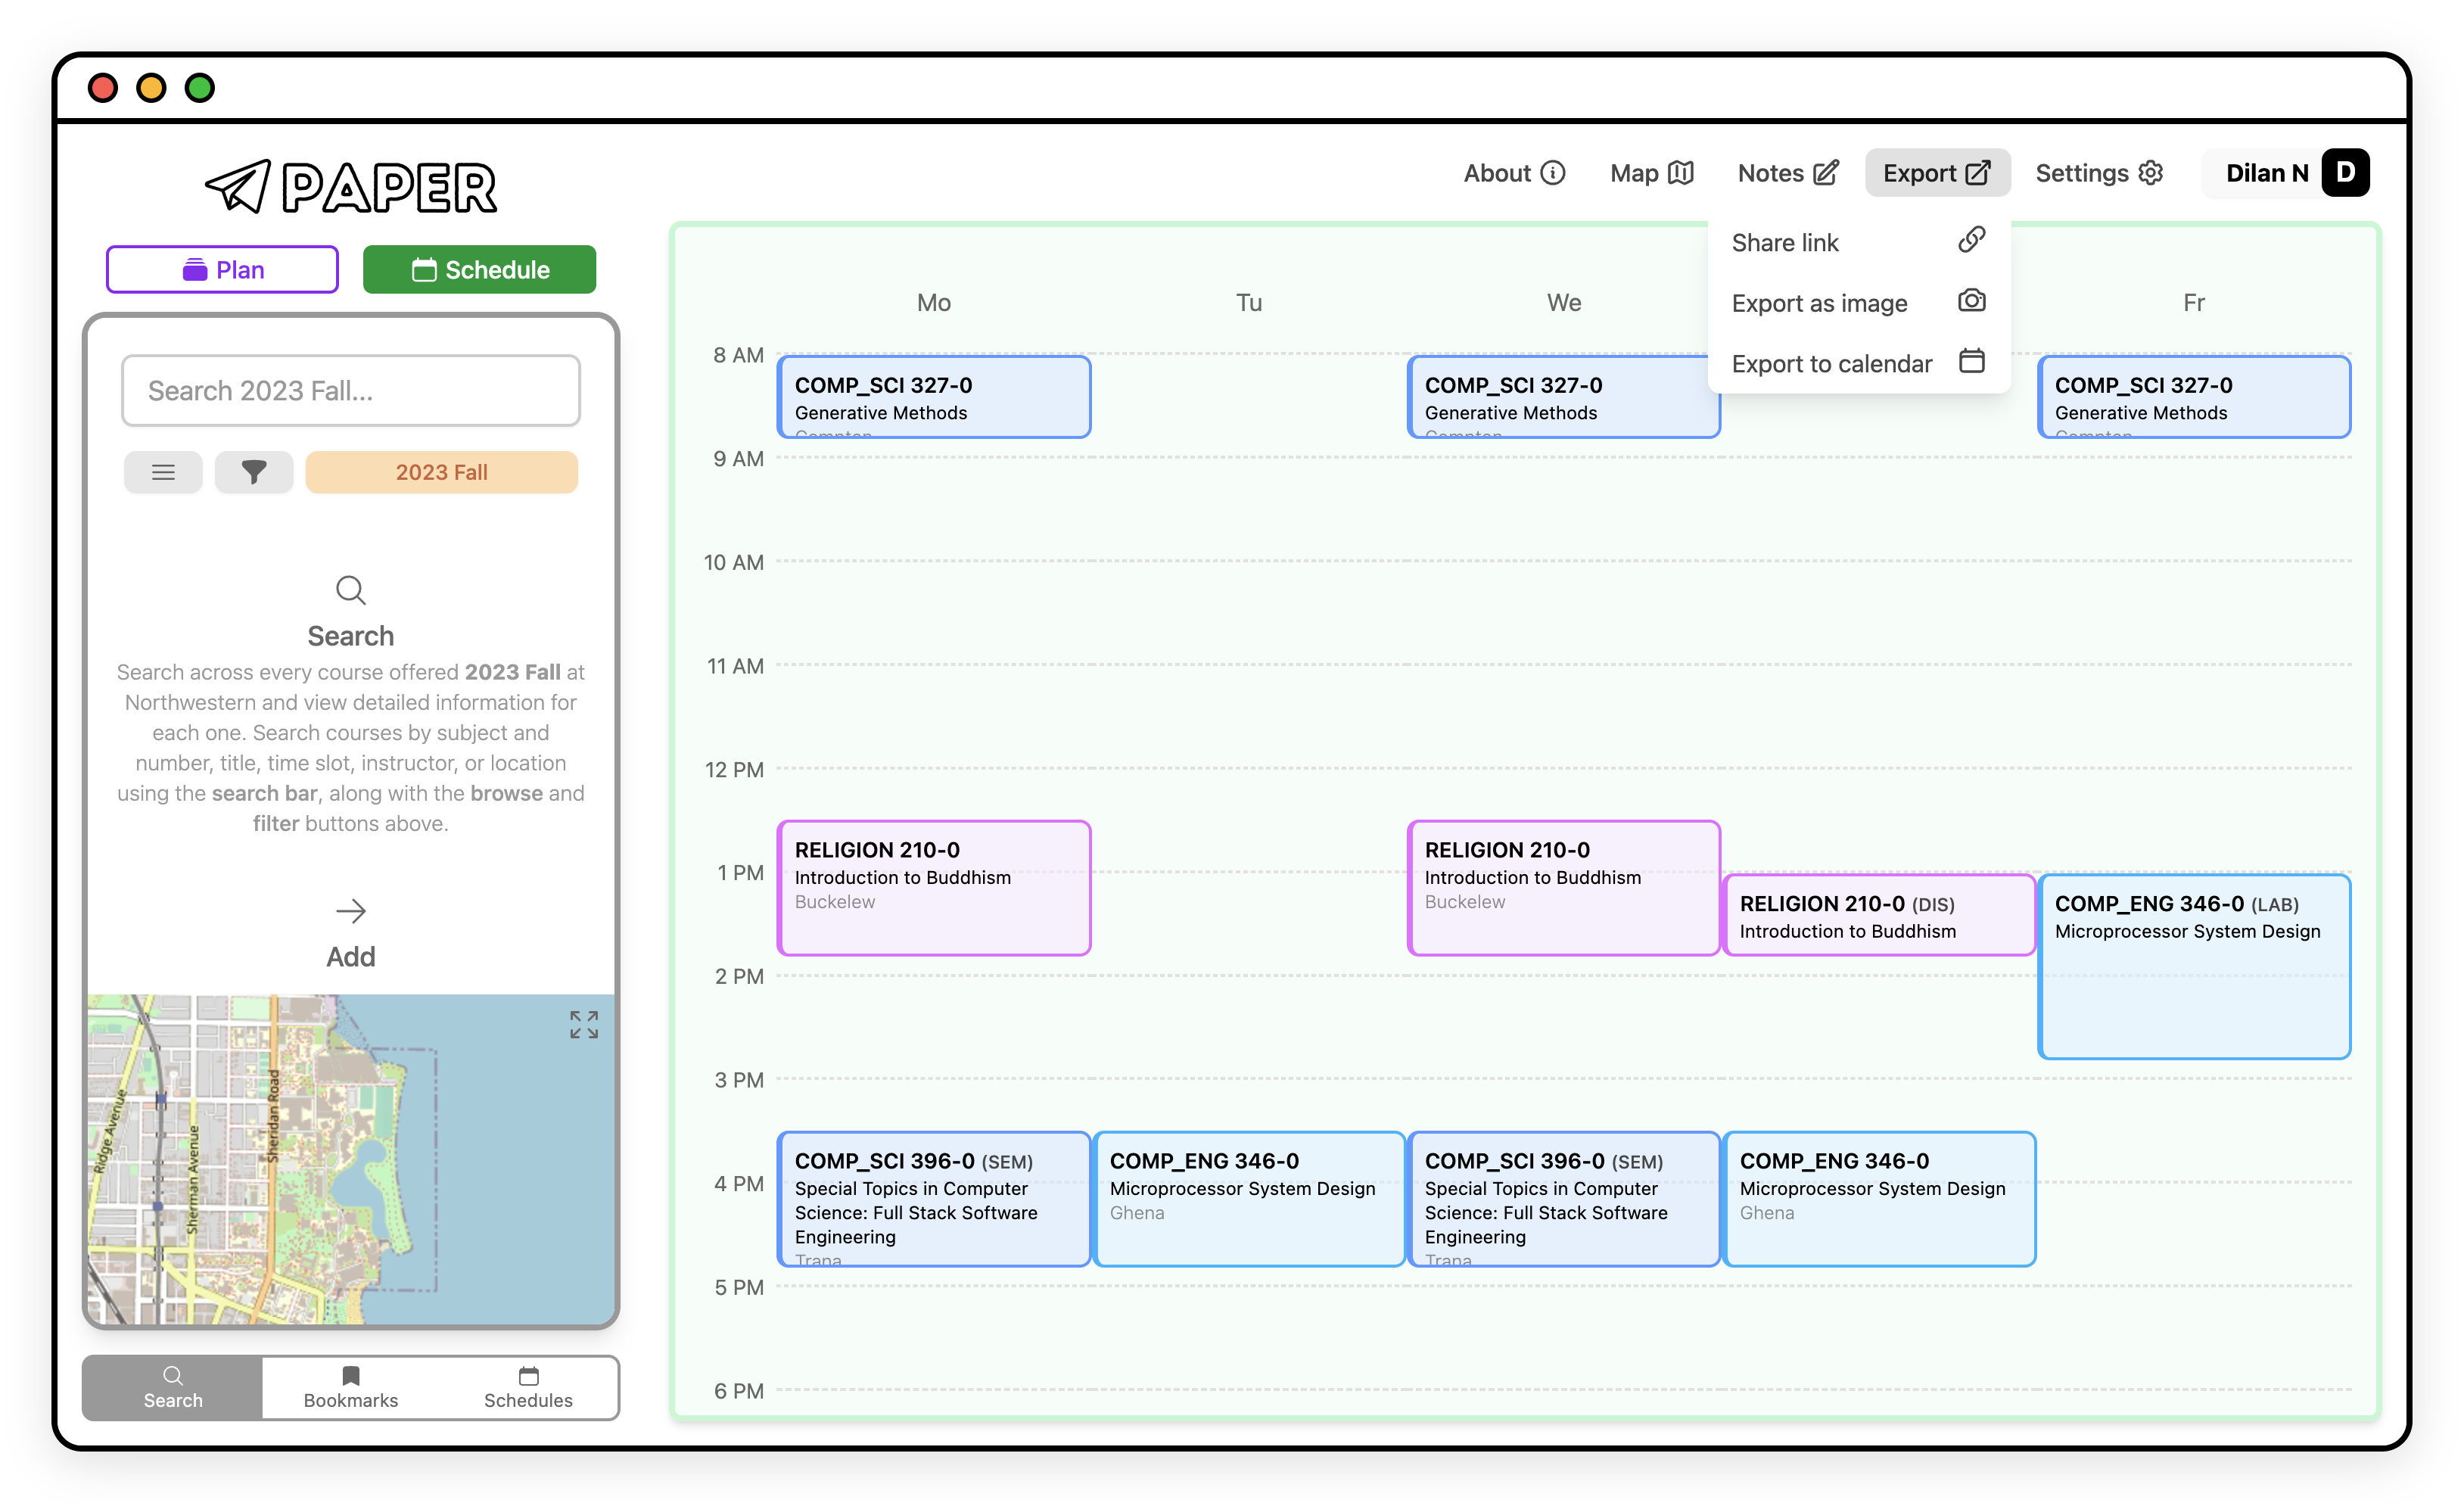Image resolution: width=2464 pixels, height=1503 pixels.
Task: Click the camera icon in Export menu
Action: [x=1971, y=300]
